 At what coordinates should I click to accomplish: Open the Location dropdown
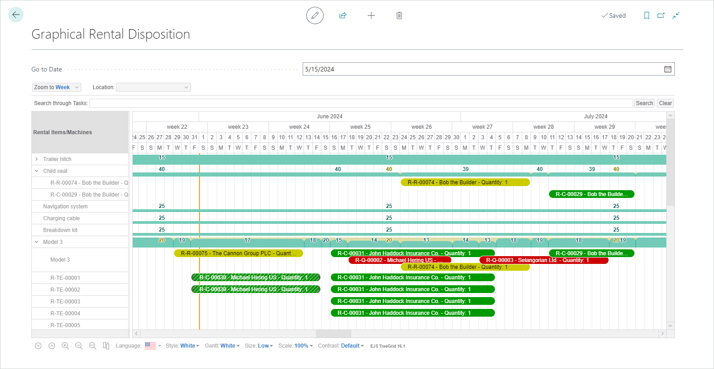(x=153, y=87)
